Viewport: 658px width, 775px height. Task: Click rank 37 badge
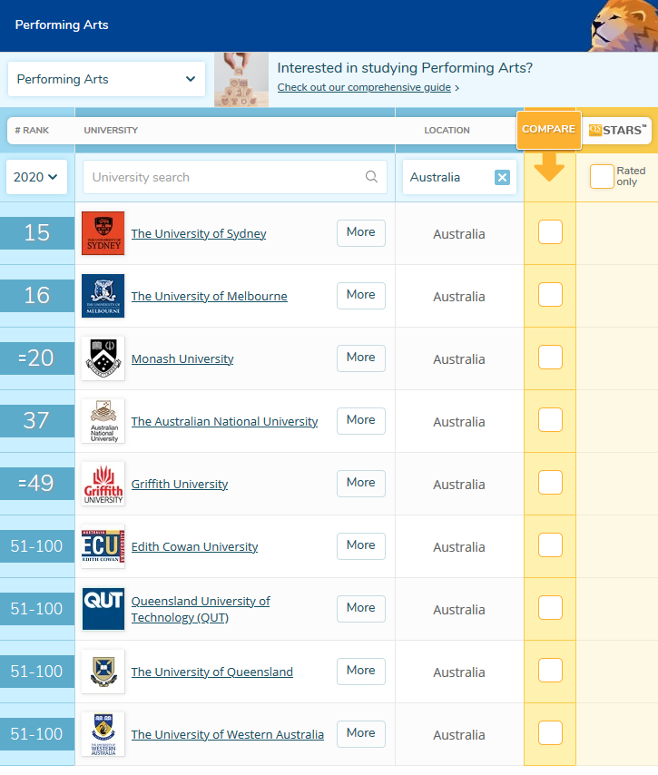(x=37, y=420)
